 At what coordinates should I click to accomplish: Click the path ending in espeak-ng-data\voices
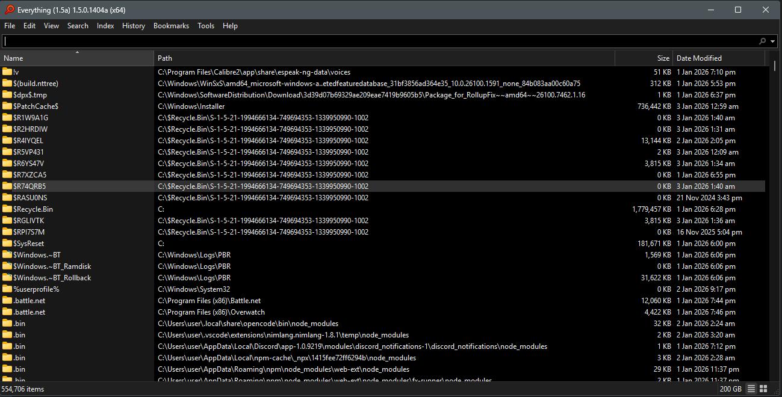254,72
